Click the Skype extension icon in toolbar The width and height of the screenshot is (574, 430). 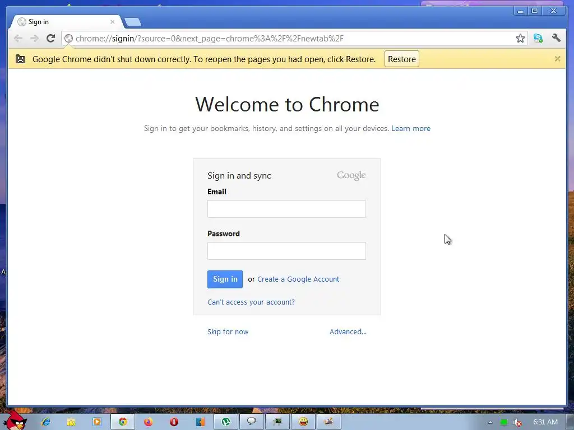pos(538,38)
